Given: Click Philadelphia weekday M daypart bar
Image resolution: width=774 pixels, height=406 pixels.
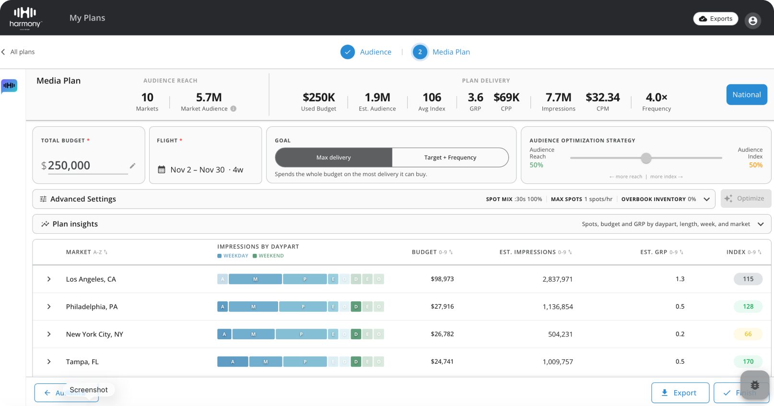Looking at the screenshot, I should 253,307.
